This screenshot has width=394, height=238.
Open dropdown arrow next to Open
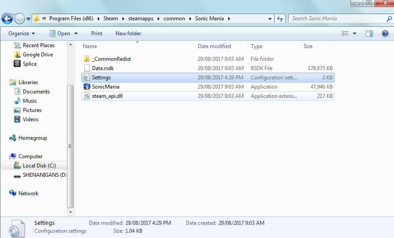pos(76,33)
